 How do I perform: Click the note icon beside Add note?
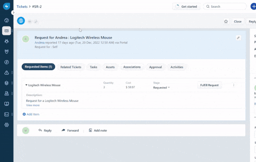(x=90, y=130)
